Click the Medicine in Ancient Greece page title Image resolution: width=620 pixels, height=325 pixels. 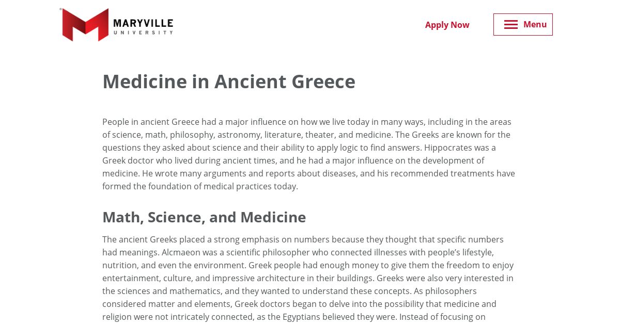tap(229, 82)
